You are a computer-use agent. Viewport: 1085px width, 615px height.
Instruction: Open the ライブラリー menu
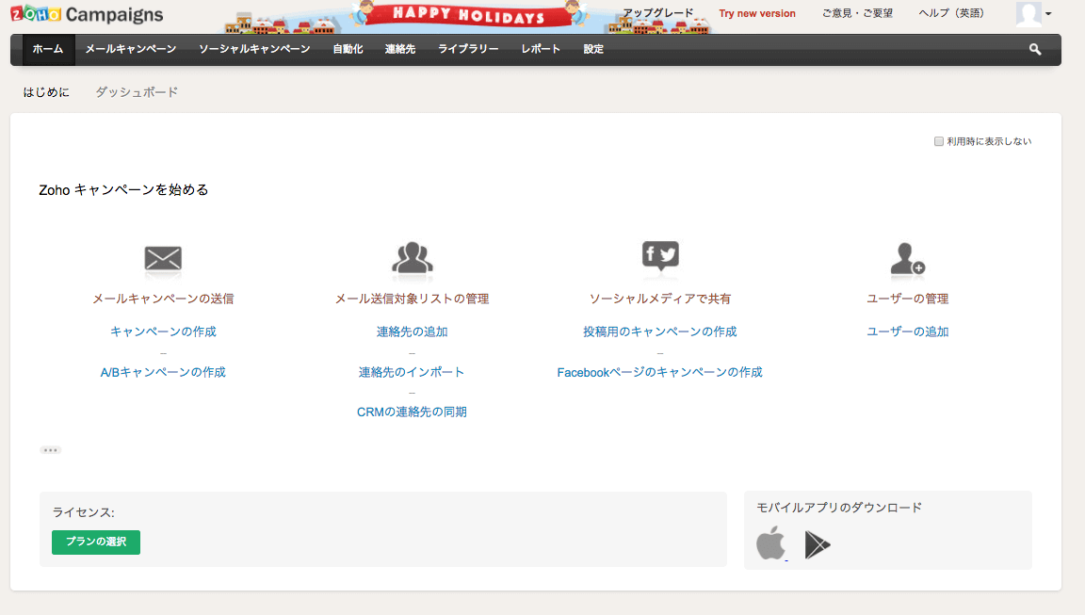click(468, 49)
